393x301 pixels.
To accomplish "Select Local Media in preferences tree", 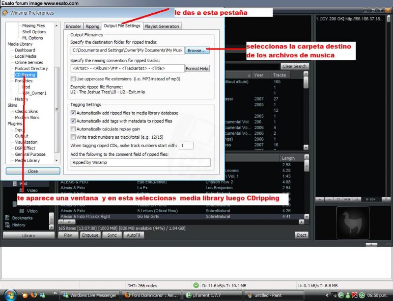I will tap(26, 56).
